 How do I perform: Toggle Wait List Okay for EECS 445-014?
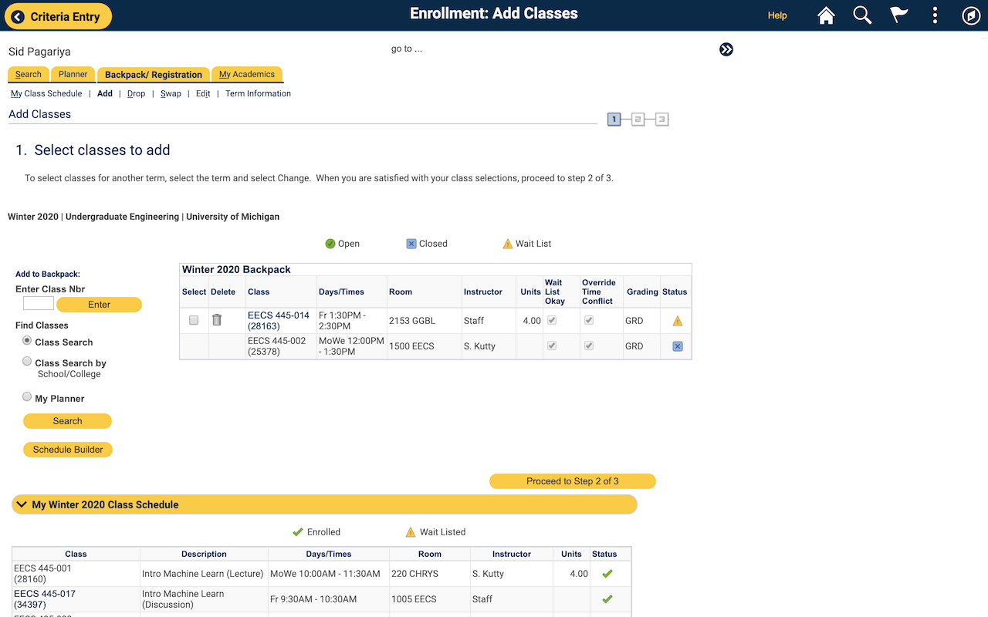(x=552, y=320)
